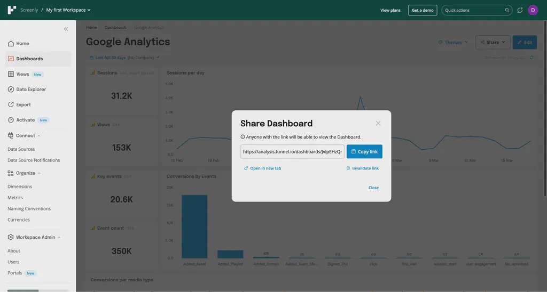Open the notifications refresh icon in header
The width and height of the screenshot is (547, 292).
(x=520, y=10)
